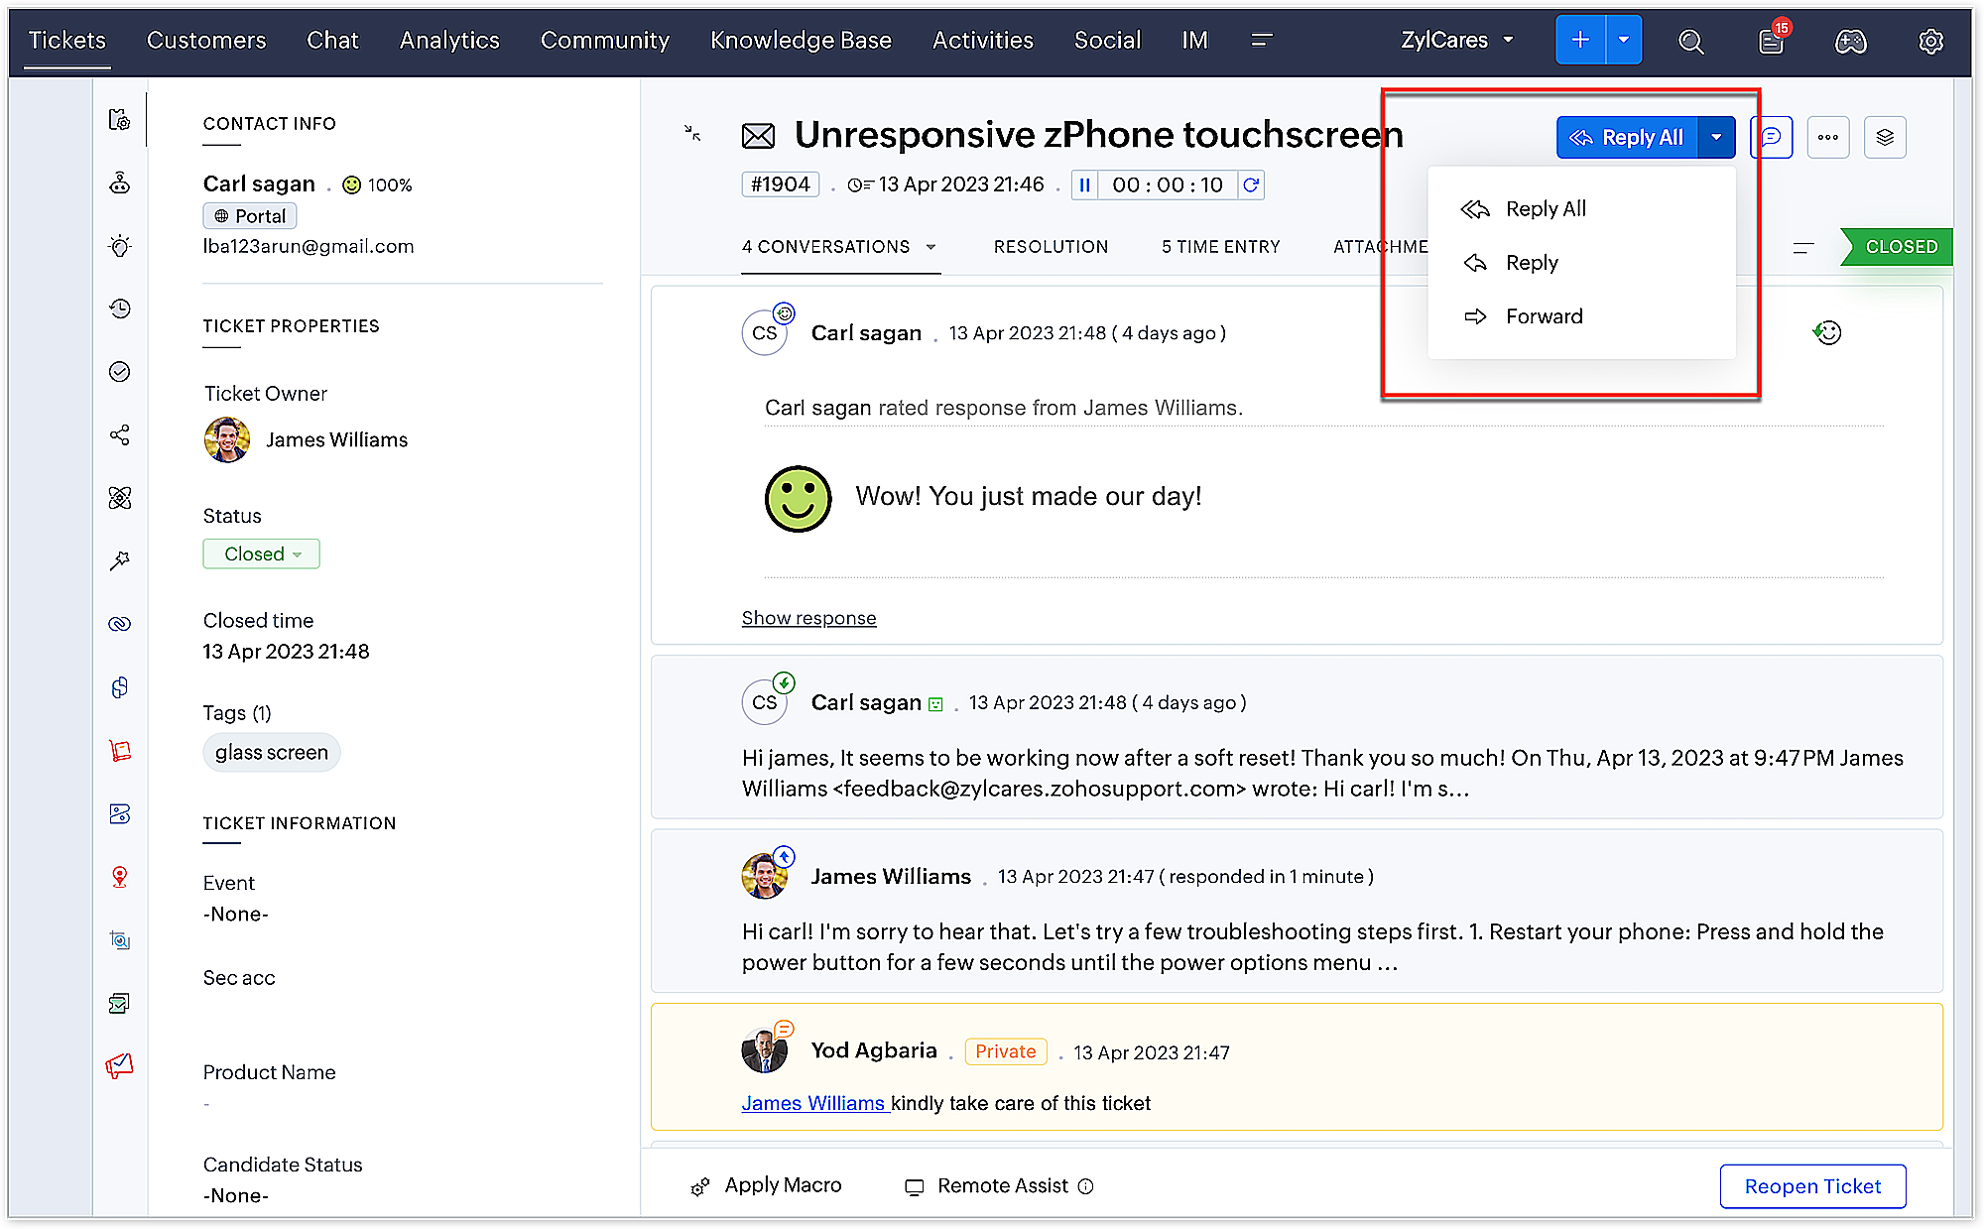Open the three-dots more actions menu
Image resolution: width=1984 pixels, height=1229 pixels.
[1828, 137]
